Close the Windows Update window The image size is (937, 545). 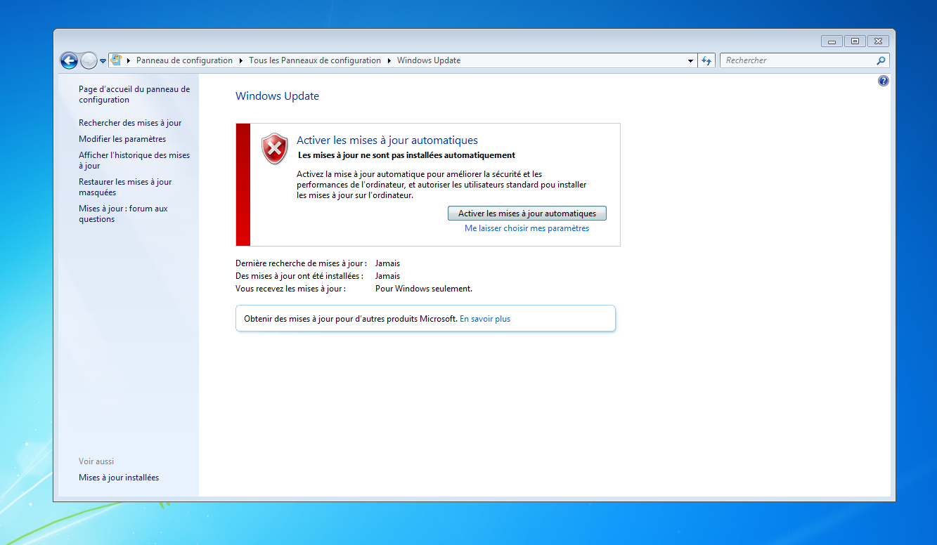point(879,41)
